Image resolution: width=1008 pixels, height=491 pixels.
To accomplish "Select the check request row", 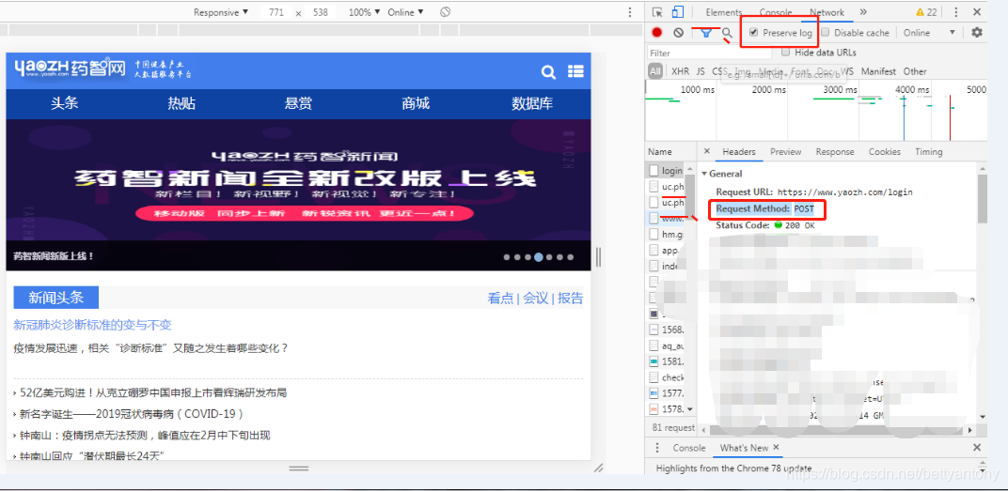I will point(666,377).
